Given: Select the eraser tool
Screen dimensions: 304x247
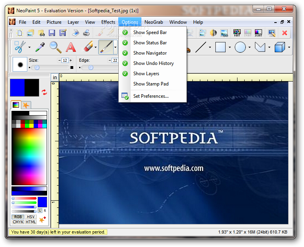Looking at the screenshot, I should click(88, 47).
